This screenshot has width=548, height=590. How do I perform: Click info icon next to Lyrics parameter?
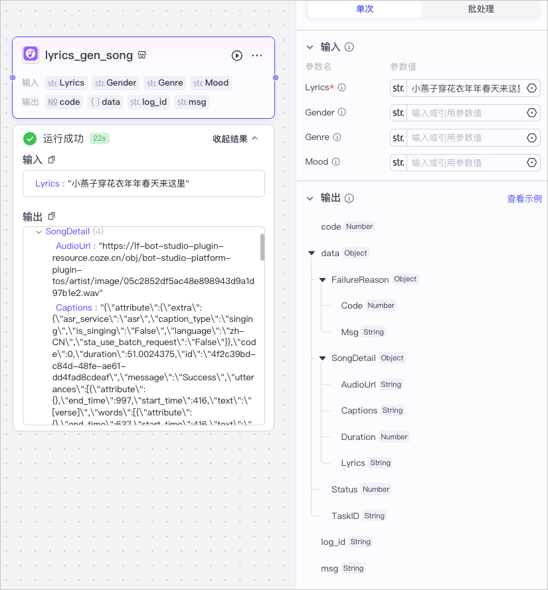pos(342,88)
